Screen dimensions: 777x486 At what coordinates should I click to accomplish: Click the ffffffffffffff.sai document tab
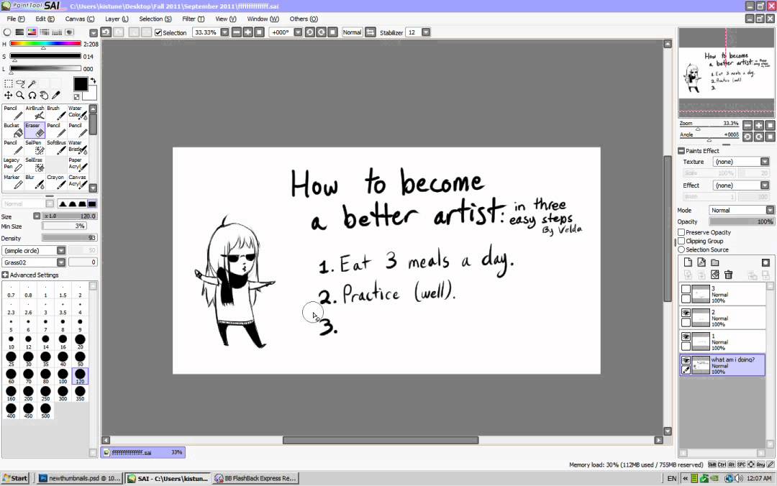click(x=142, y=452)
